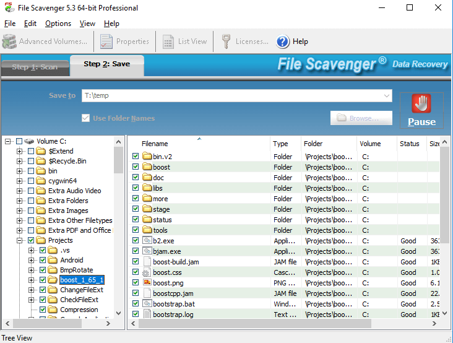
Task: Click the Compression folder icon in tree
Action: 53,310
